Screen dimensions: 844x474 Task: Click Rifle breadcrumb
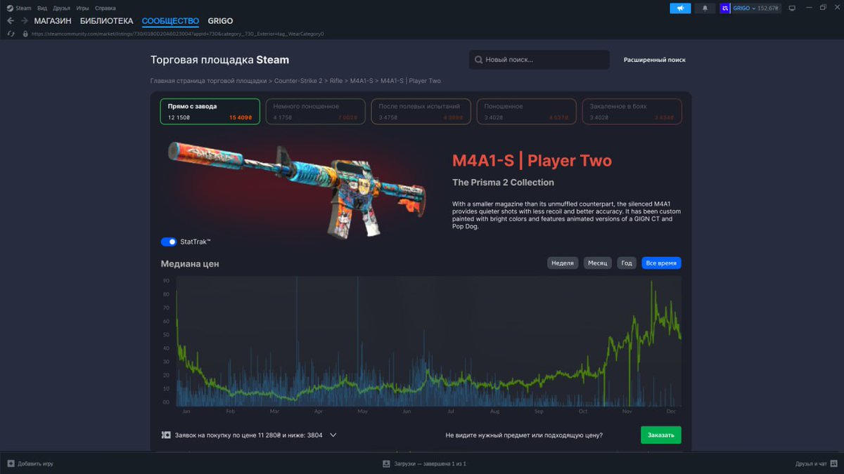click(x=336, y=81)
